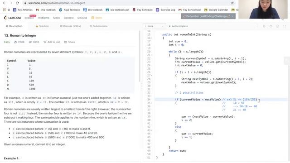Open the Fay Athletics bookmark

point(23,10)
